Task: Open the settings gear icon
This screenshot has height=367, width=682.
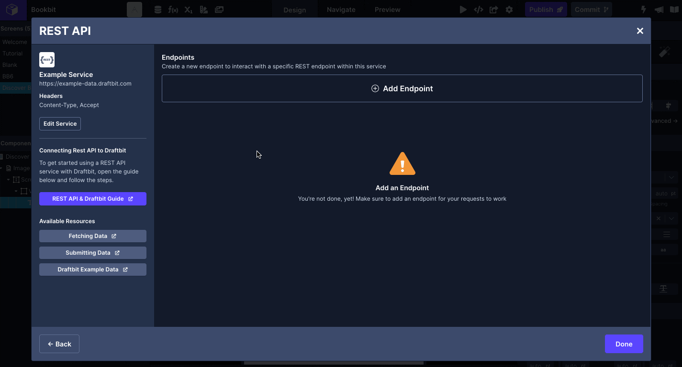Action: [509, 10]
